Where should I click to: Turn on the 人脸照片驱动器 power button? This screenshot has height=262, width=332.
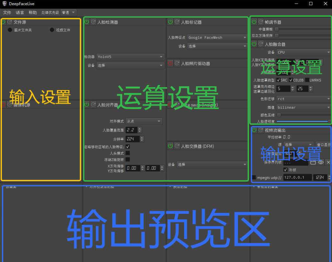[x=170, y=63]
